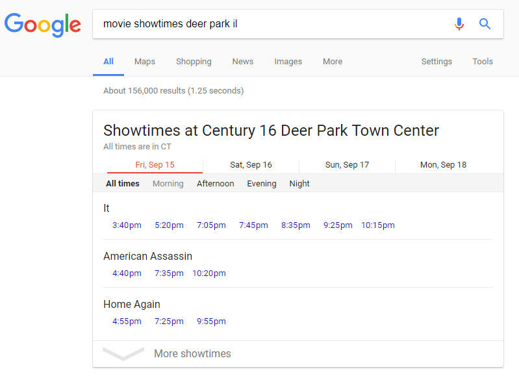519x378 pixels.
Task: Click the All times are in CT note
Action: coord(137,147)
